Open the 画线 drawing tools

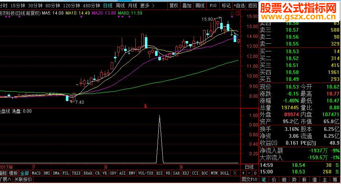pyautogui.click(x=200, y=6)
